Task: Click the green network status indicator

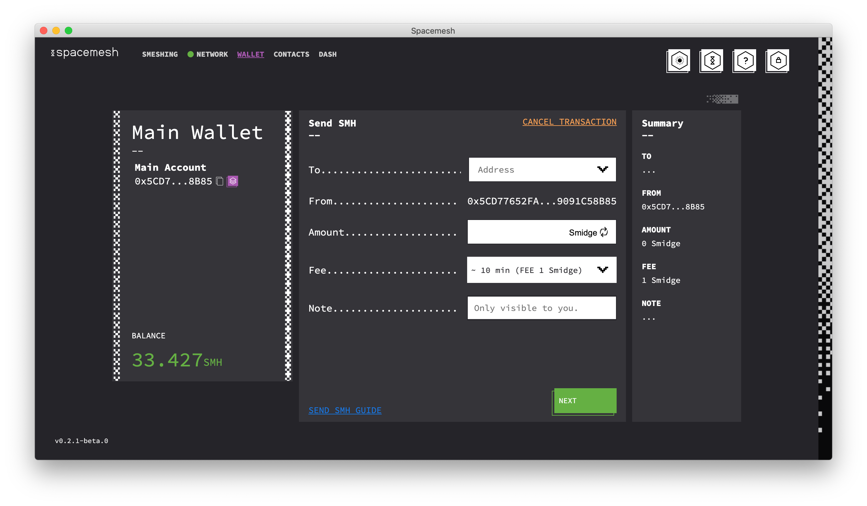Action: [190, 55]
